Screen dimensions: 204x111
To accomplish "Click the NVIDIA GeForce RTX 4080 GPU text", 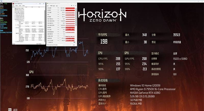I will pyautogui.click(x=145, y=93).
